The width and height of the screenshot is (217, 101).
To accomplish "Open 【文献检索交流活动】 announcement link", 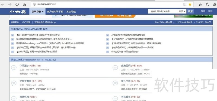I will point(136,43).
